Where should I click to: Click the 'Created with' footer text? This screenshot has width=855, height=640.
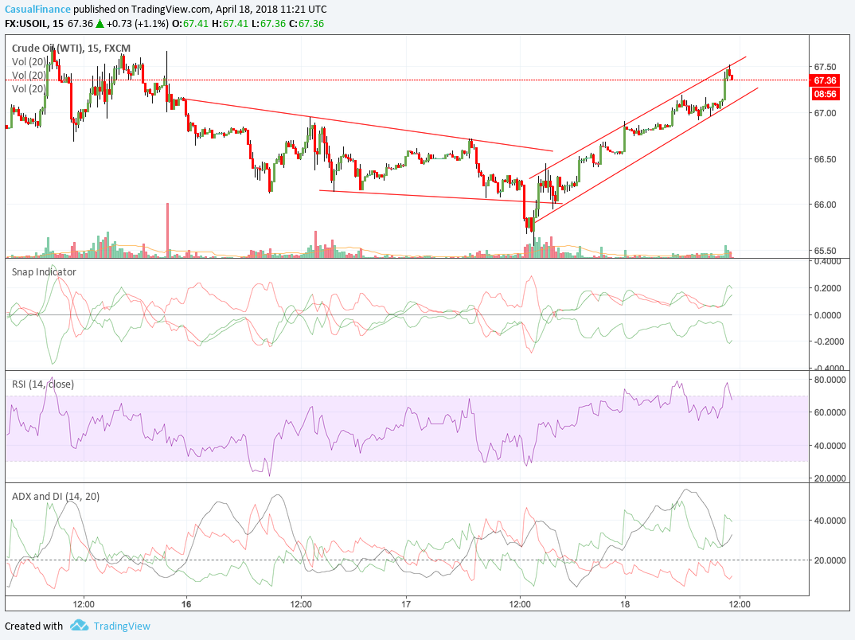click(x=33, y=626)
